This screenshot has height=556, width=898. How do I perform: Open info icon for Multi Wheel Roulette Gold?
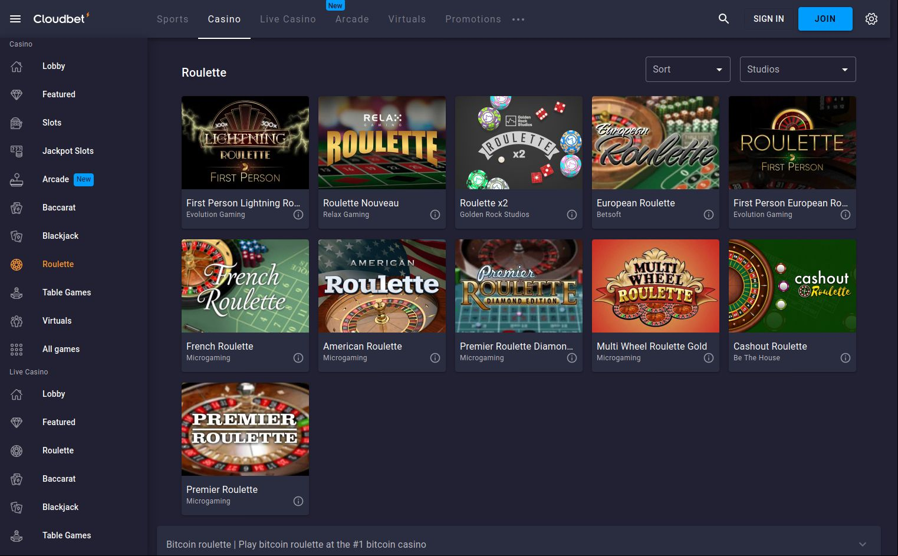(x=709, y=358)
